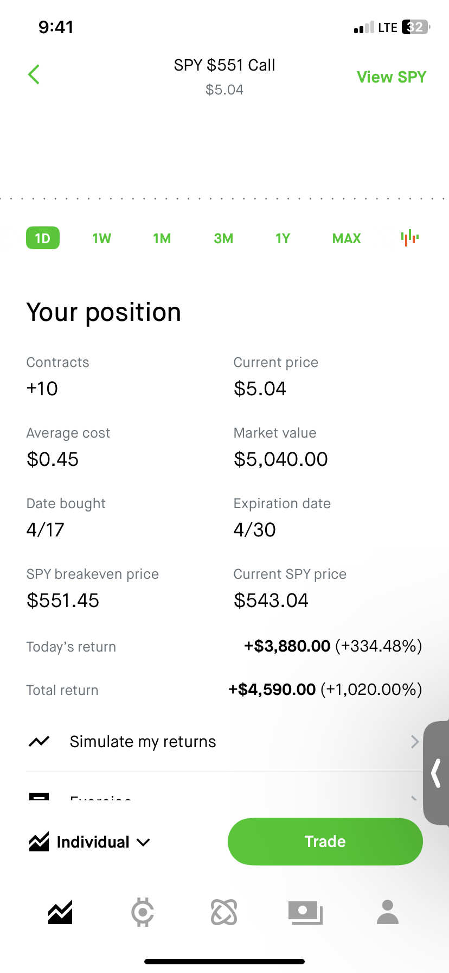The height and width of the screenshot is (973, 449).
Task: Select the 1D chart range
Action: coord(43,238)
